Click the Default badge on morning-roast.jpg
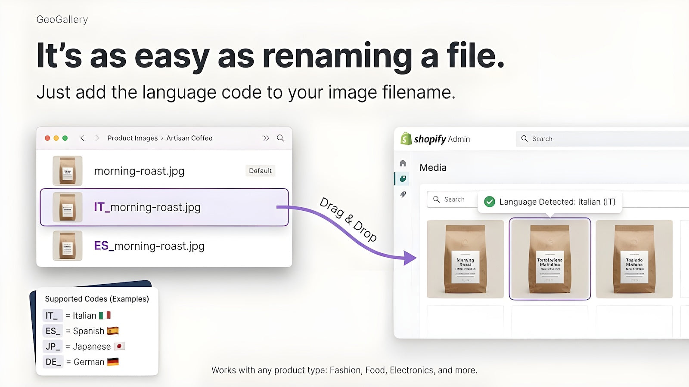689x387 pixels. (261, 171)
